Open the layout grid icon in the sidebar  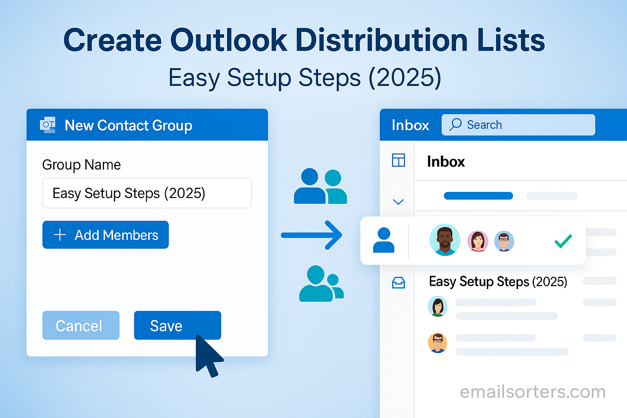click(398, 160)
